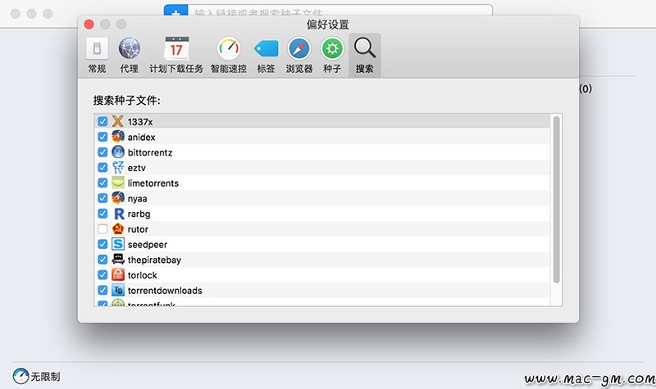Open the 代理 proxy preferences tab

point(129,56)
